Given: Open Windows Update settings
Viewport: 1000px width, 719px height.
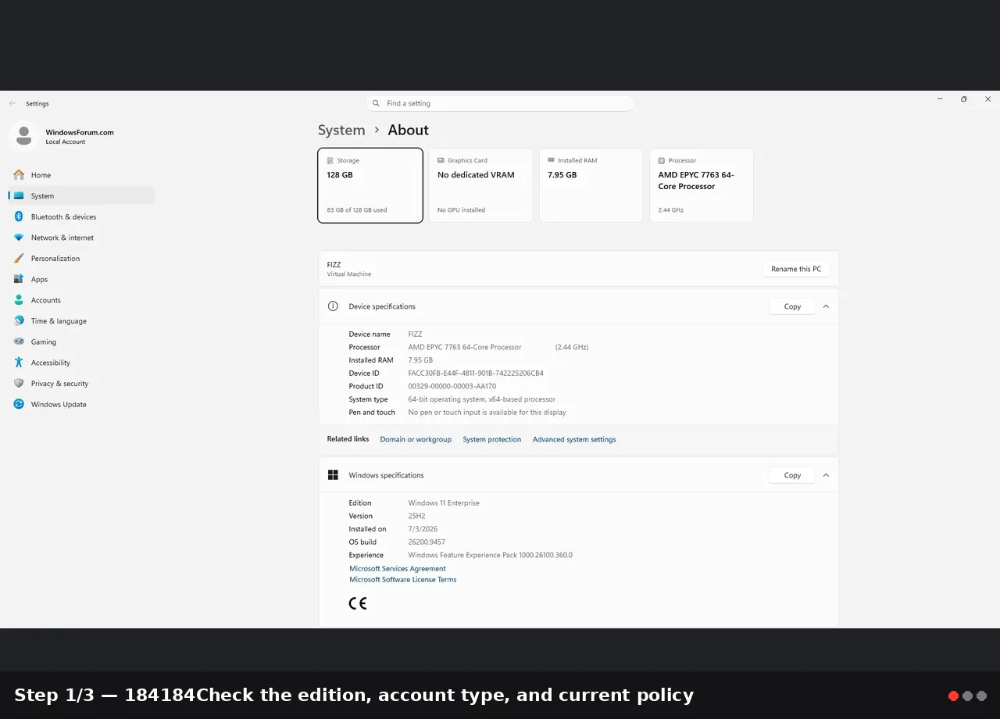Looking at the screenshot, I should click(81, 404).
